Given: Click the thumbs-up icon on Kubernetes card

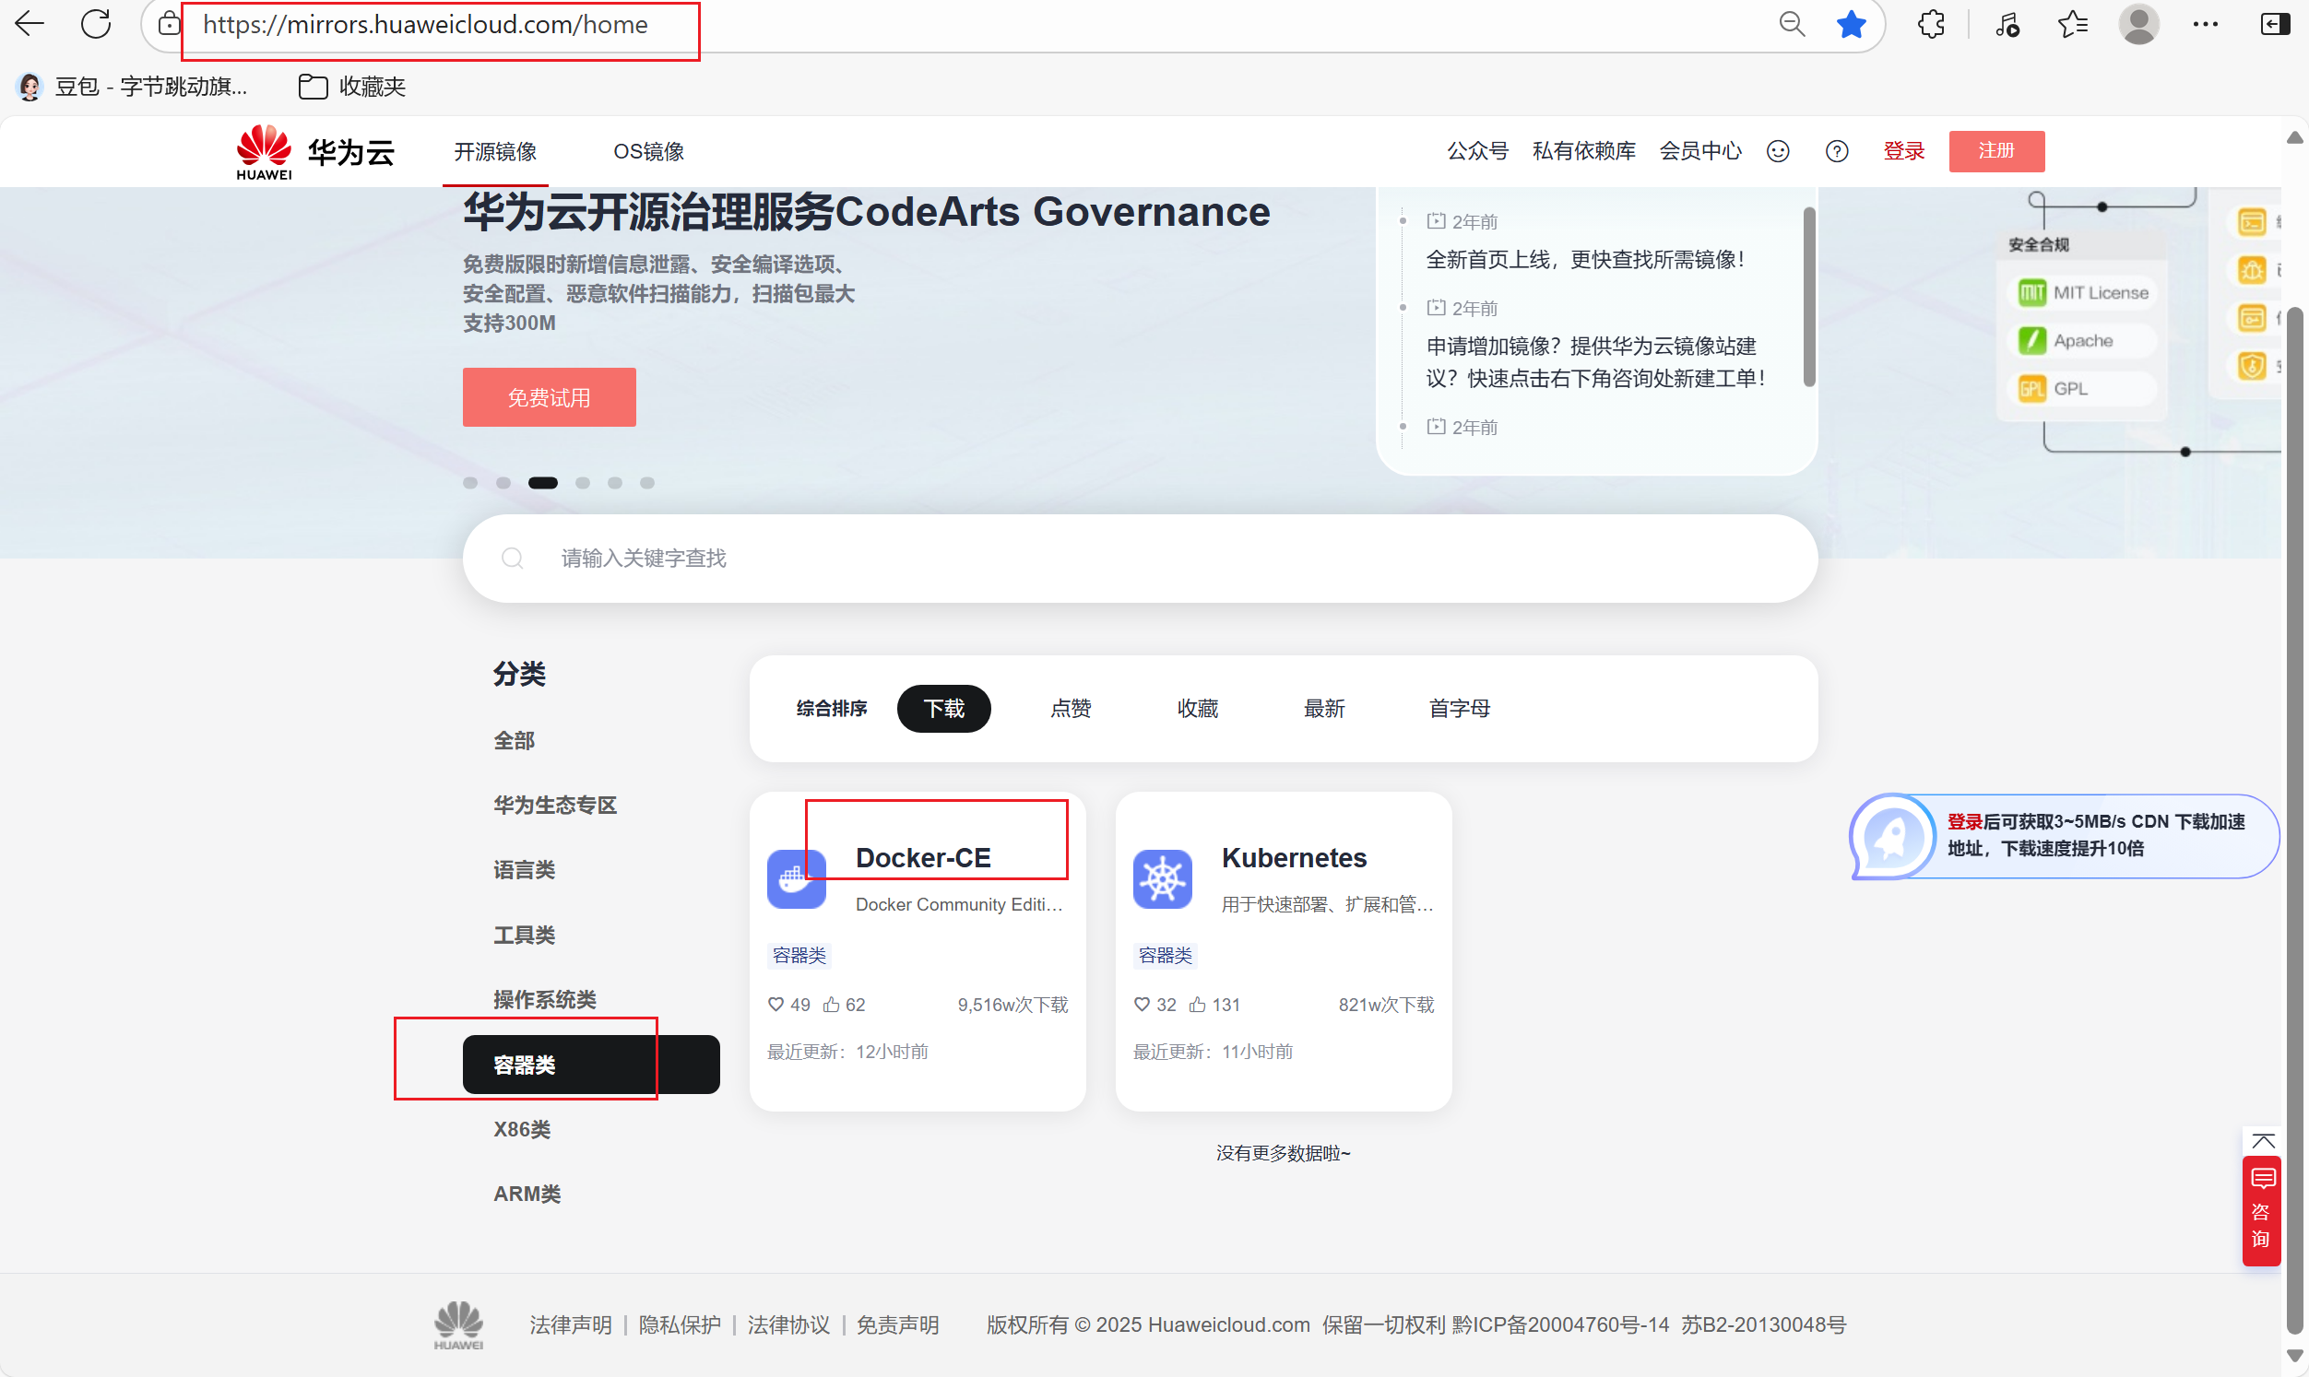Looking at the screenshot, I should pyautogui.click(x=1197, y=1004).
